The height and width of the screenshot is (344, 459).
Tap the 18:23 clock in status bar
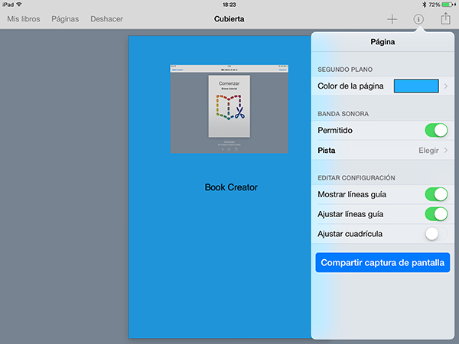pos(229,5)
